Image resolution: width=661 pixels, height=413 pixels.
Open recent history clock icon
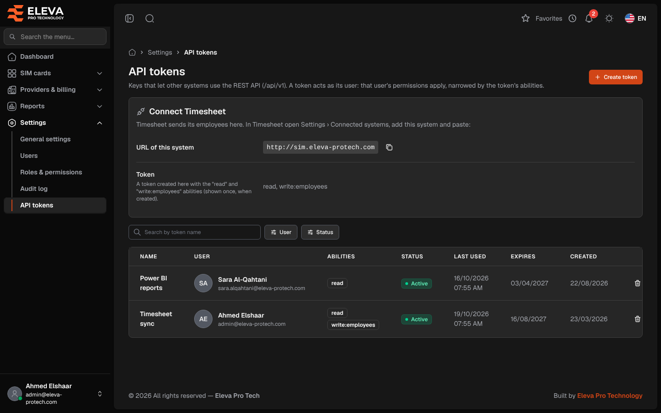572,18
